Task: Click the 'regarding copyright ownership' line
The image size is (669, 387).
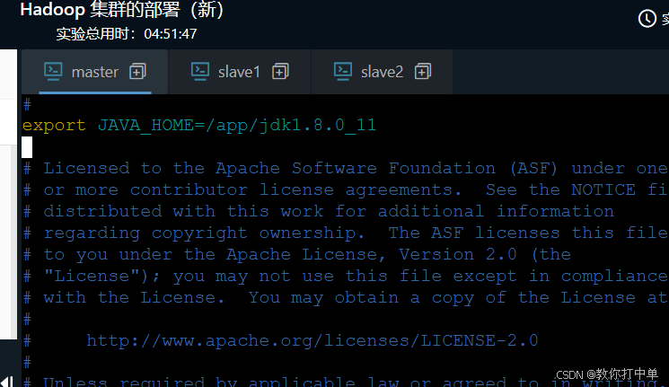Action: point(346,233)
